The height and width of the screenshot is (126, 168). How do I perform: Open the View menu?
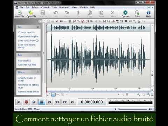75,7
